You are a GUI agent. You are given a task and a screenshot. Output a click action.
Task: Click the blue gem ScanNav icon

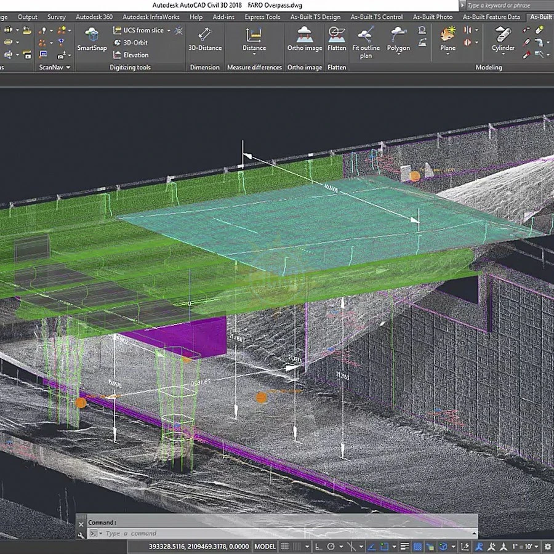(61, 42)
